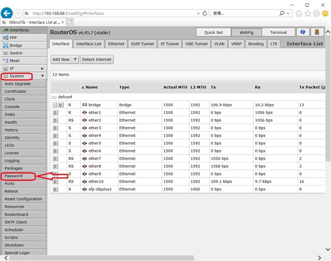Click the ether5 interface icon
Image resolution: width=331 pixels, height=261 pixels.
click(85, 143)
